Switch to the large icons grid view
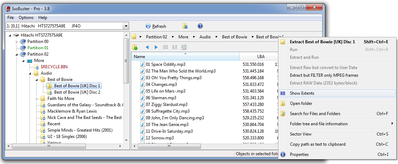The height and width of the screenshot is (164, 398). (x=184, y=47)
